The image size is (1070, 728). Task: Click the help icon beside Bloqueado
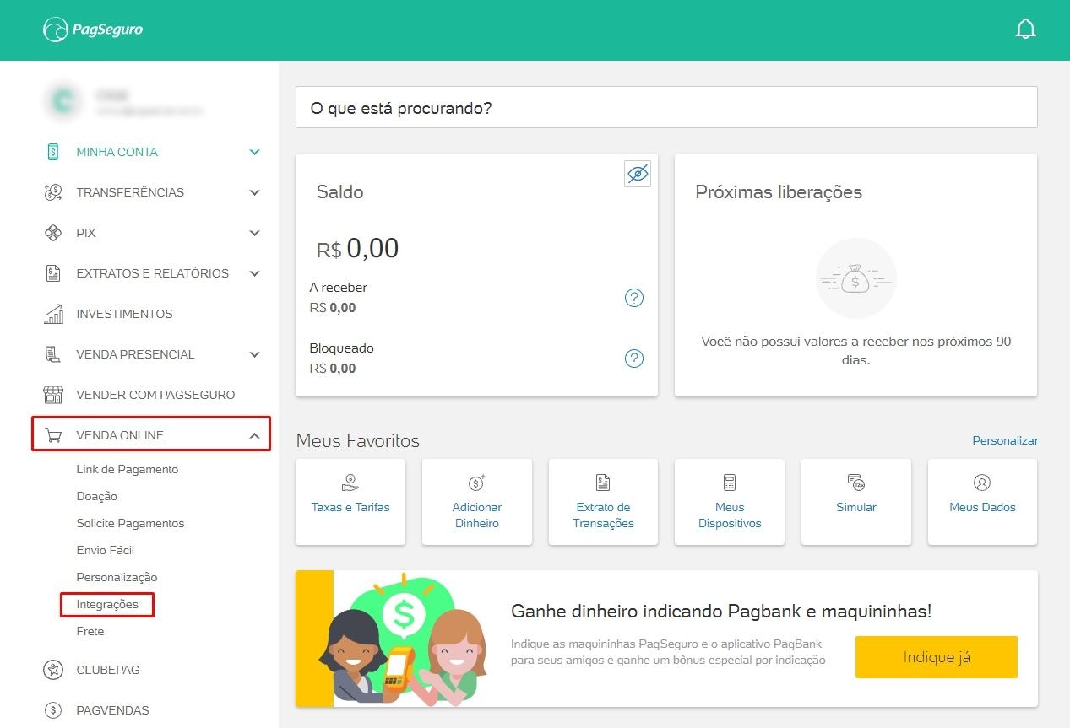(633, 359)
